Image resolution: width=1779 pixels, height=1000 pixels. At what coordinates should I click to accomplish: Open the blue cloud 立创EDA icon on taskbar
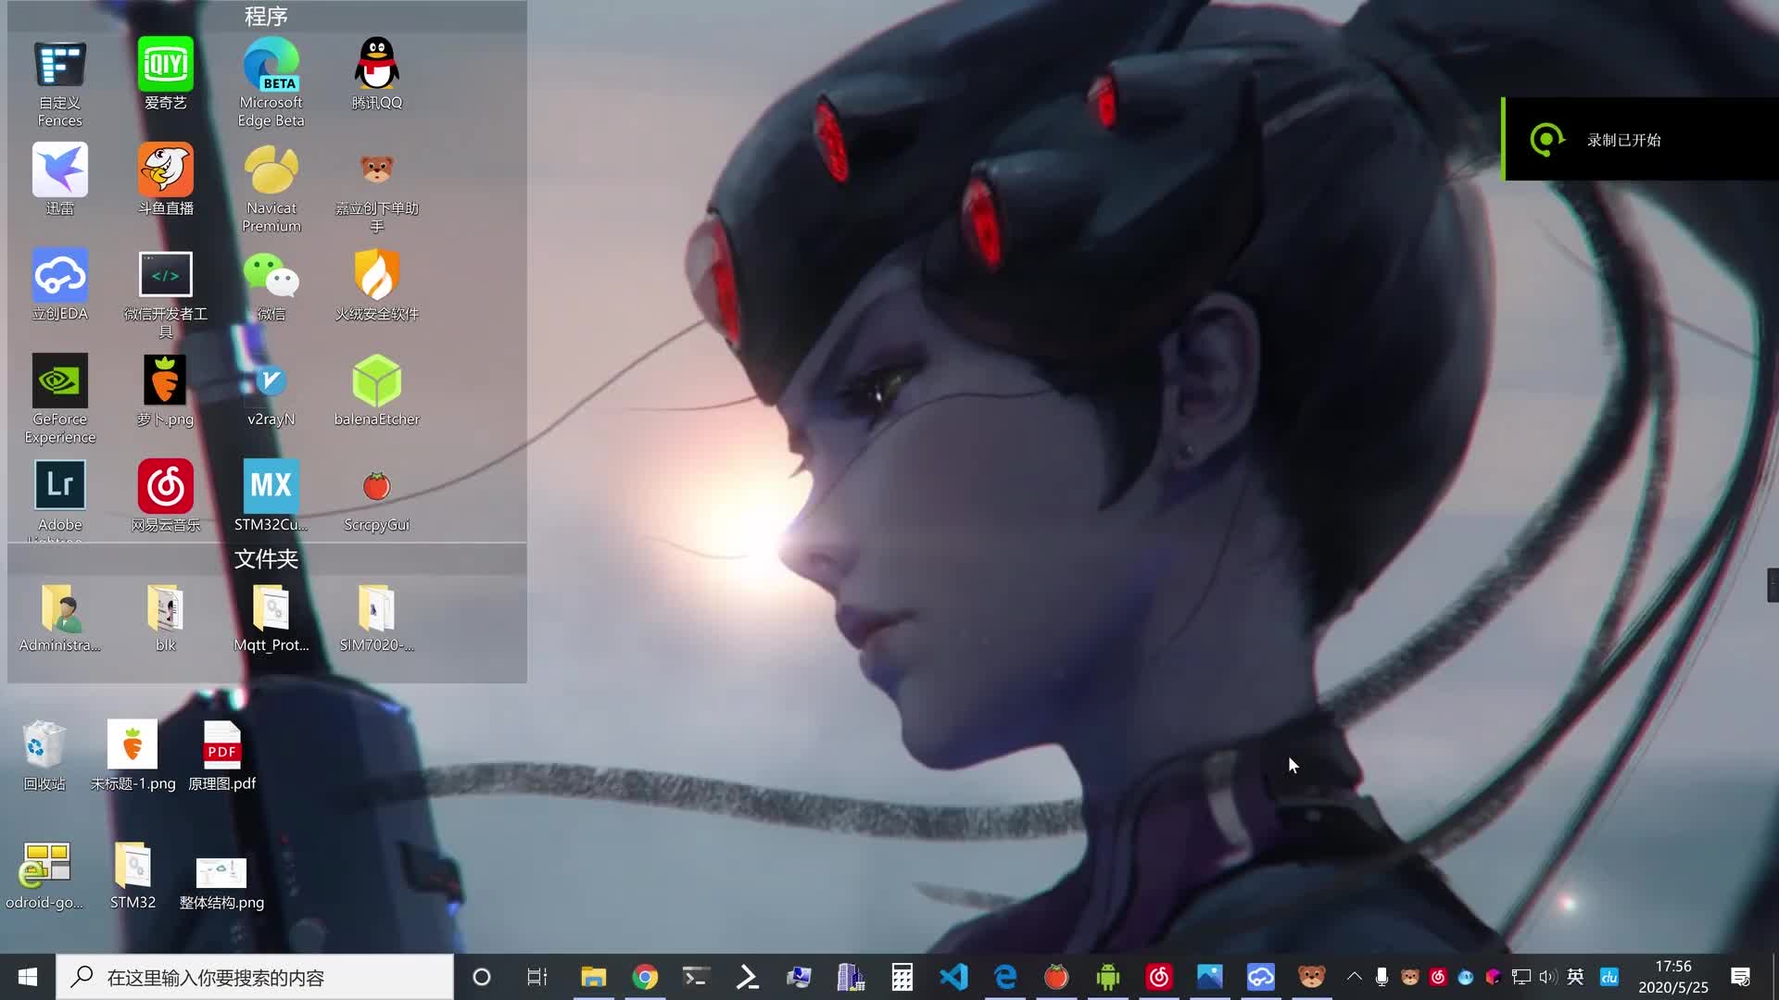1261,977
